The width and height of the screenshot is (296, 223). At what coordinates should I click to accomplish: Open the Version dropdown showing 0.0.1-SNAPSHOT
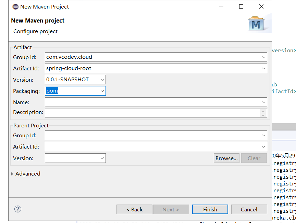[x=102, y=79]
